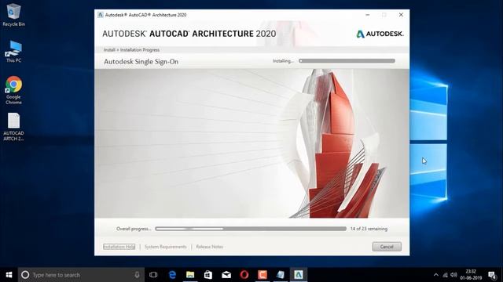Click the Type here to search box

pos(81,275)
